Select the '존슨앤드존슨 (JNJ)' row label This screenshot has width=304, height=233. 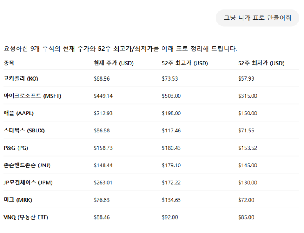pyautogui.click(x=27, y=165)
